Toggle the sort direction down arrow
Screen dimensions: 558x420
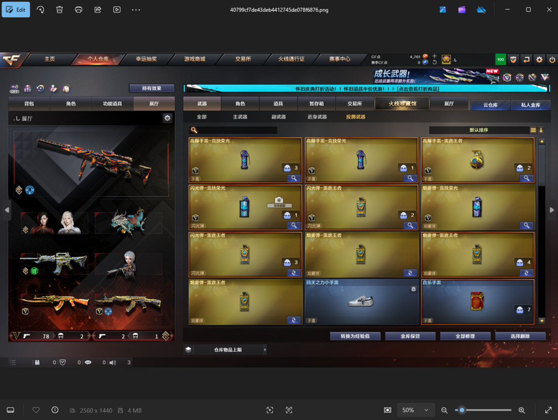pyautogui.click(x=541, y=130)
